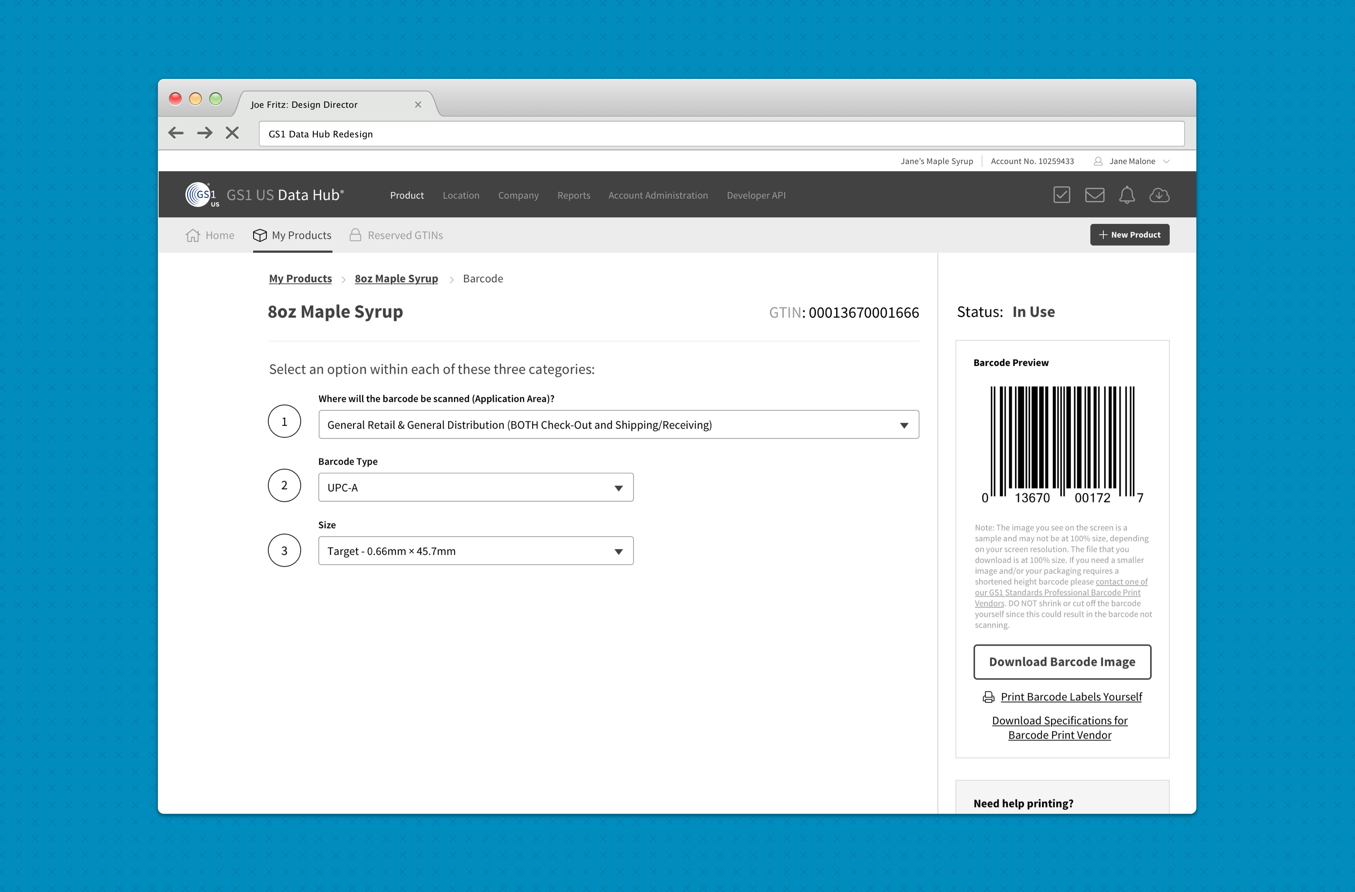This screenshot has height=892, width=1355.
Task: Click the user profile icon by Jane Malone
Action: pyautogui.click(x=1098, y=161)
